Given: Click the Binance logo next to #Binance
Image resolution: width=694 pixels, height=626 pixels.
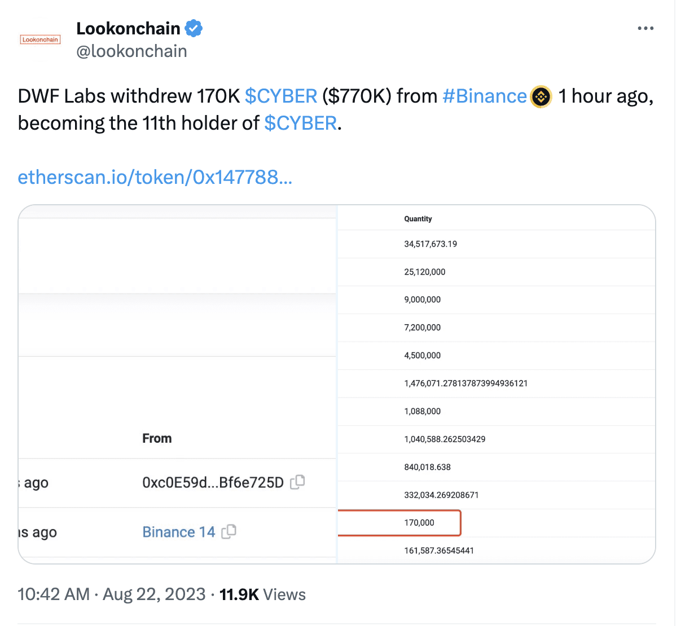Looking at the screenshot, I should point(541,96).
